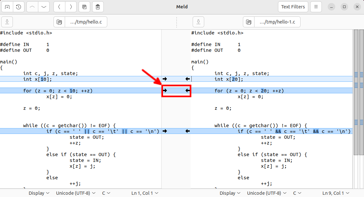Open the Text Filters settings
Image resolution: width=364 pixels, height=197 pixels.
[293, 6]
